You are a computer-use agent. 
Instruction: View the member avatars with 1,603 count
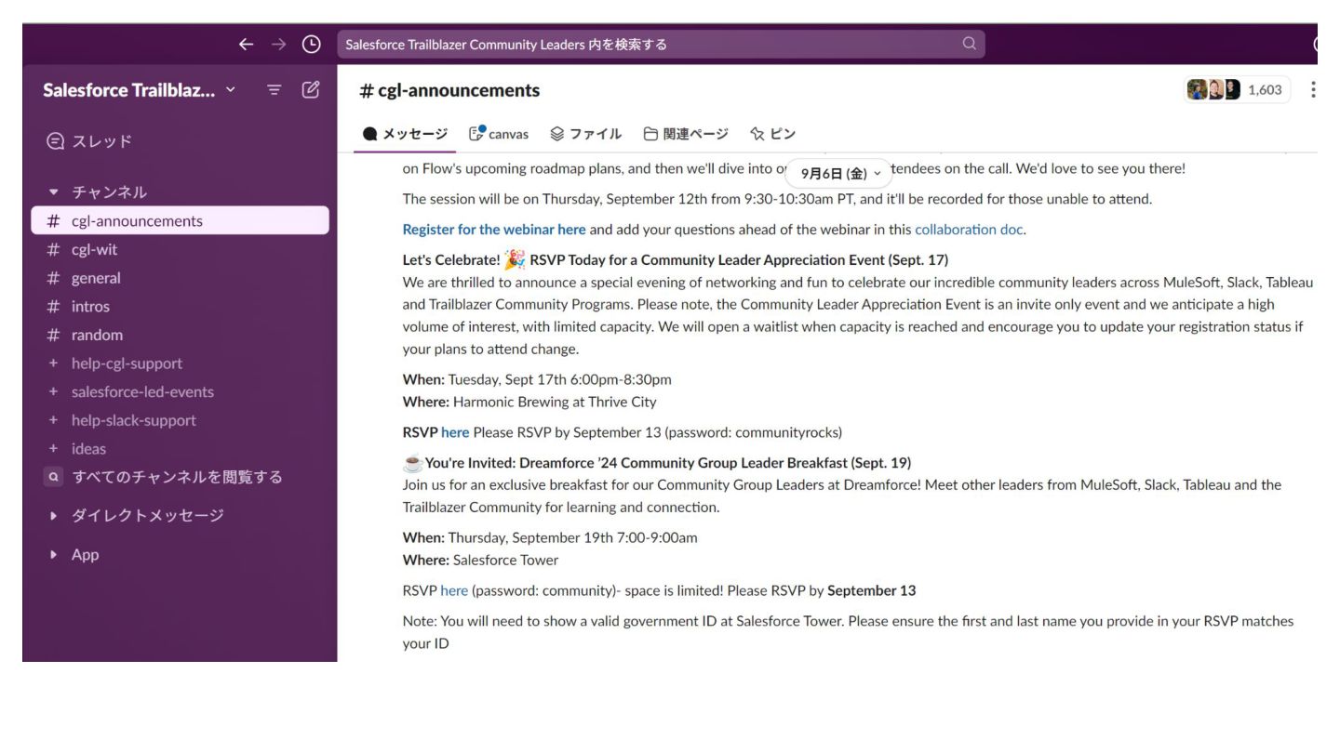1238,89
